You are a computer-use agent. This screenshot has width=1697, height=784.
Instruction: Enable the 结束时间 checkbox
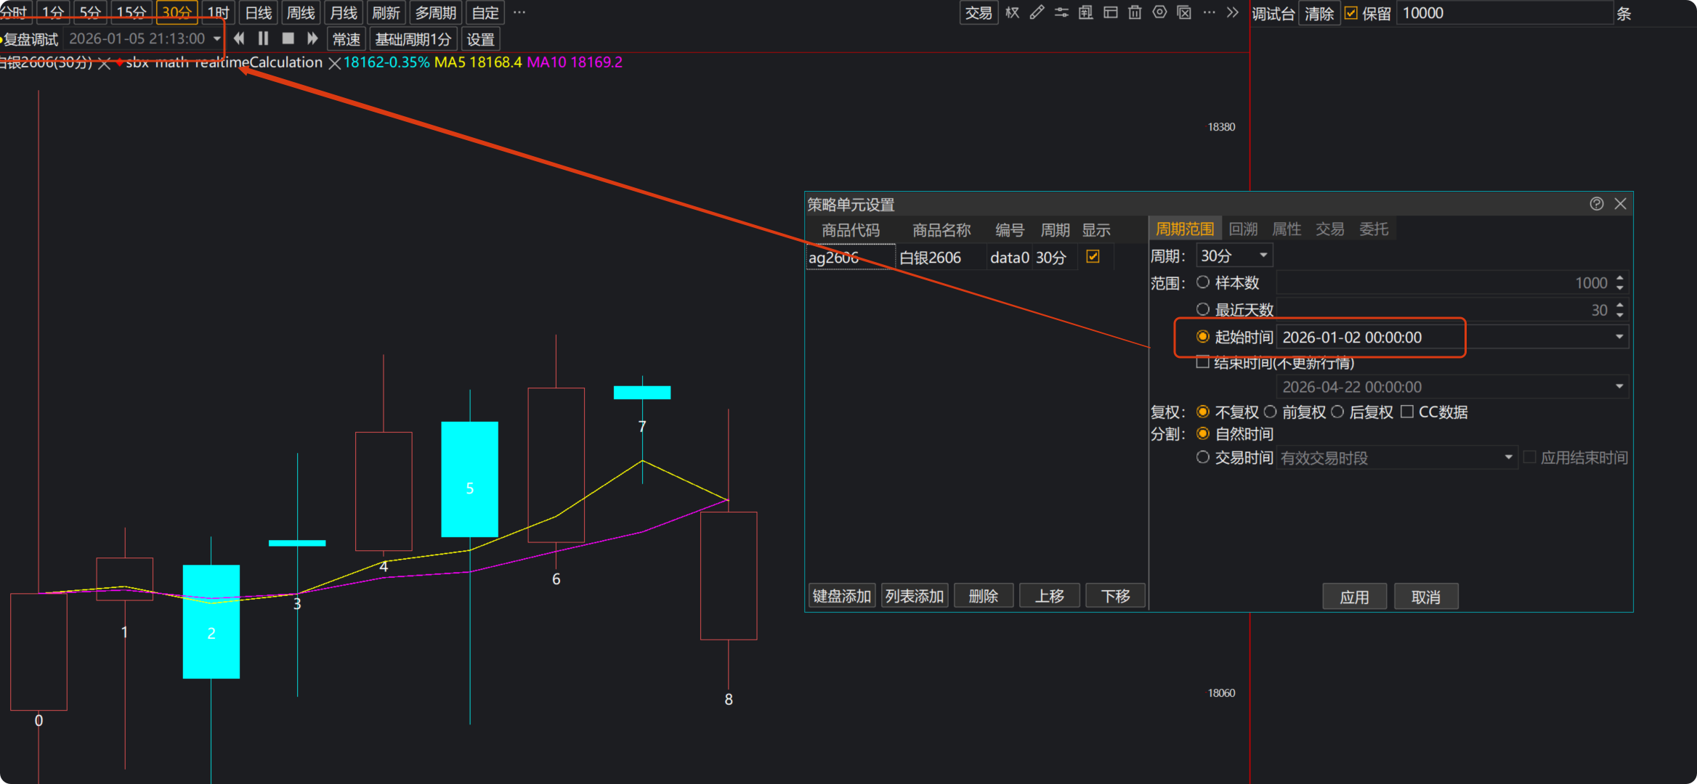coord(1203,362)
